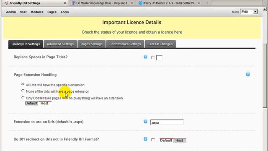Close the iFinity Url Master 2.4.3 tab
Screen dimensions: 268x151
pos(199,3)
